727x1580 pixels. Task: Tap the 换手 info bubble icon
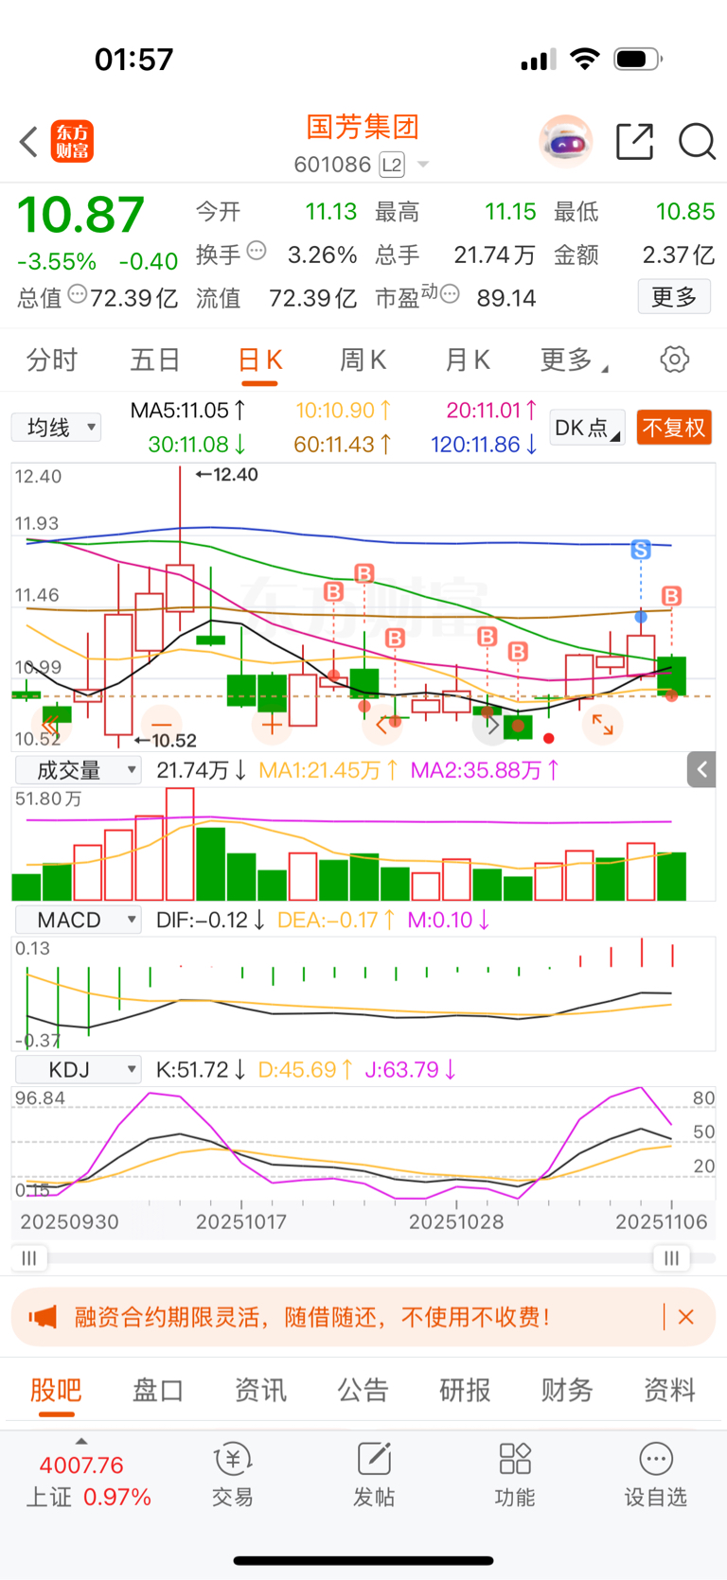[257, 251]
